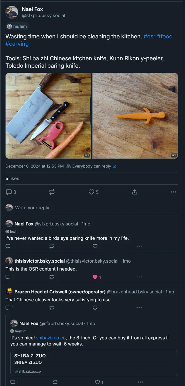Viewport: 185px width, 386px height.
Task: Unlike thisisvictor's liked reply
Action: (95, 277)
